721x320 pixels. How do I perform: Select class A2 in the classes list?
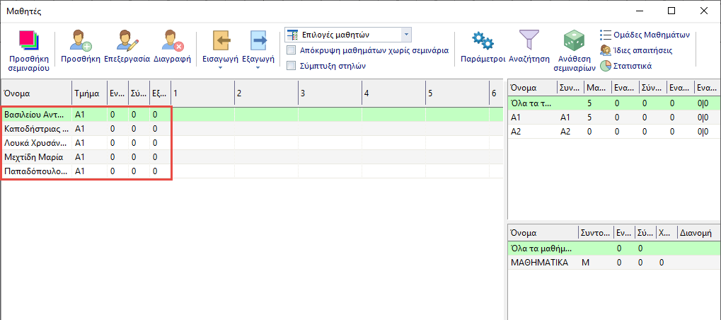coord(517,132)
